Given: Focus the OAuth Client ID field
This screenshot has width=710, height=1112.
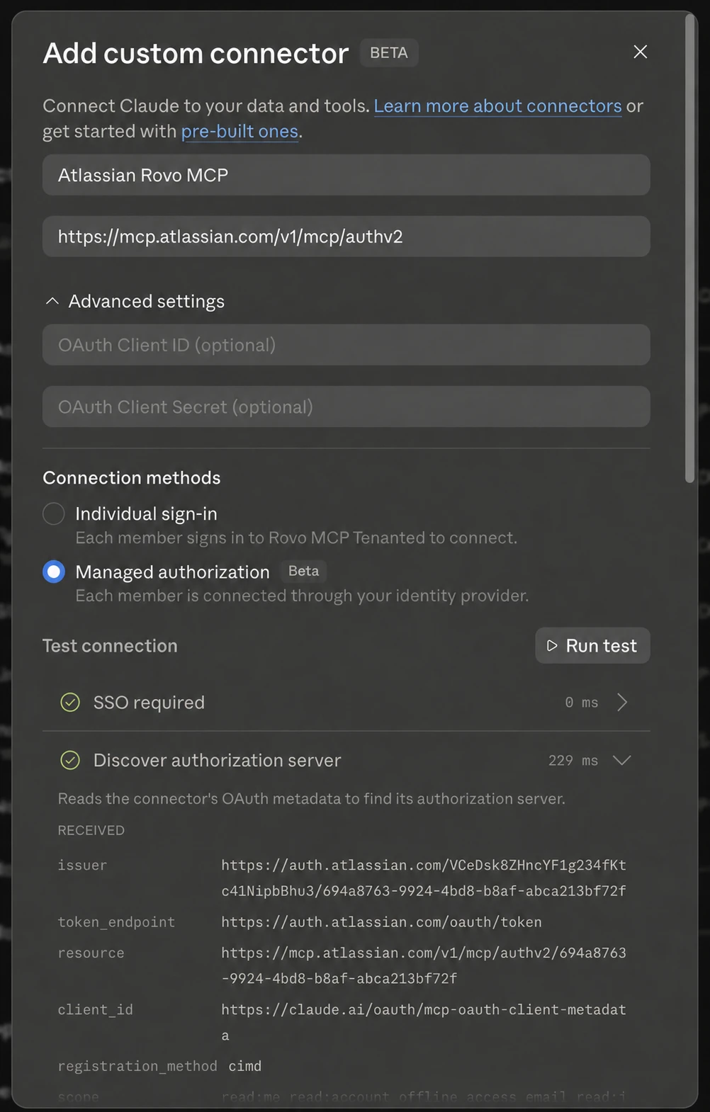Looking at the screenshot, I should 346,345.
